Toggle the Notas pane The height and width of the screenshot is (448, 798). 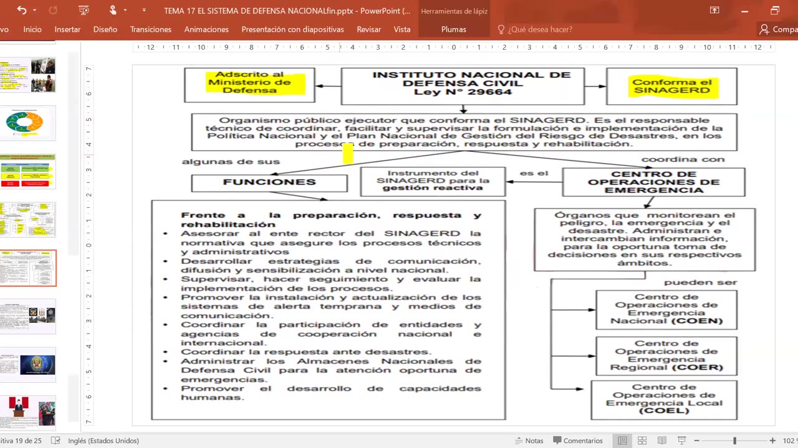coord(529,441)
